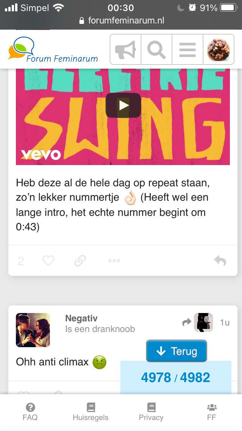Open FF group icon in bottom bar
The width and height of the screenshot is (242, 431).
[212, 412]
